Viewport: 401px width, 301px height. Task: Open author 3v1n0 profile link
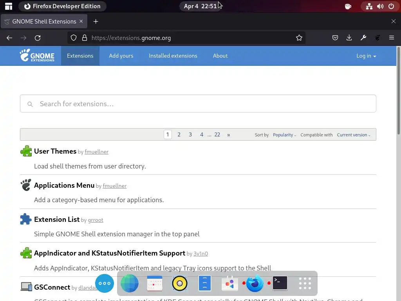pos(200,254)
